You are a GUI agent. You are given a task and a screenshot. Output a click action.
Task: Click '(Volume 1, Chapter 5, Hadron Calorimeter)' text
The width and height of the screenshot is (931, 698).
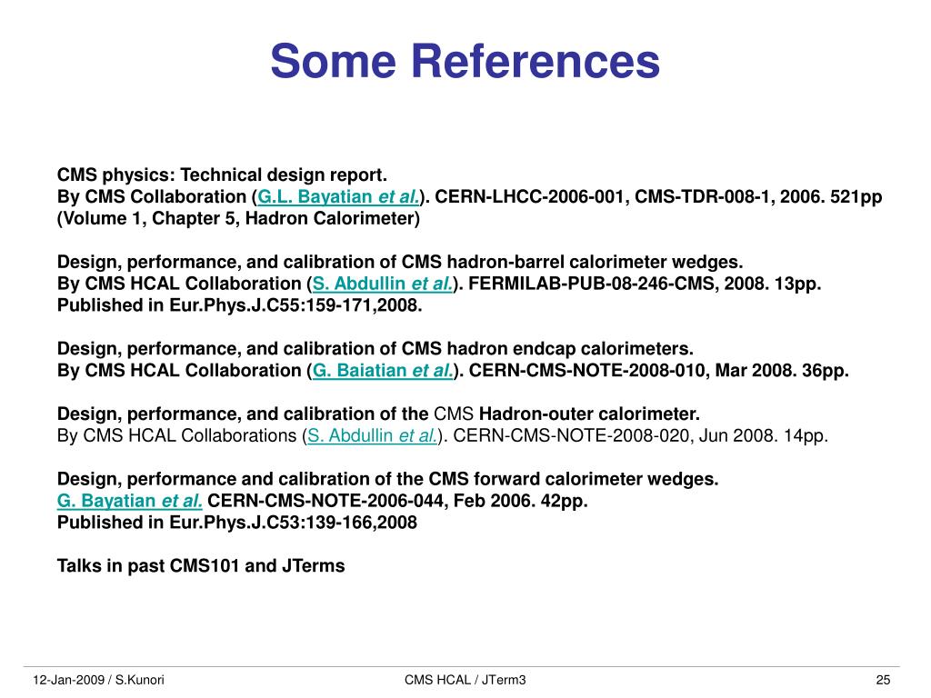[x=239, y=218]
